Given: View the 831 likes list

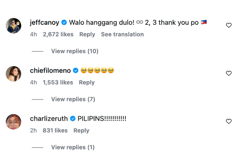Looking at the screenshot, I should click(x=55, y=130).
